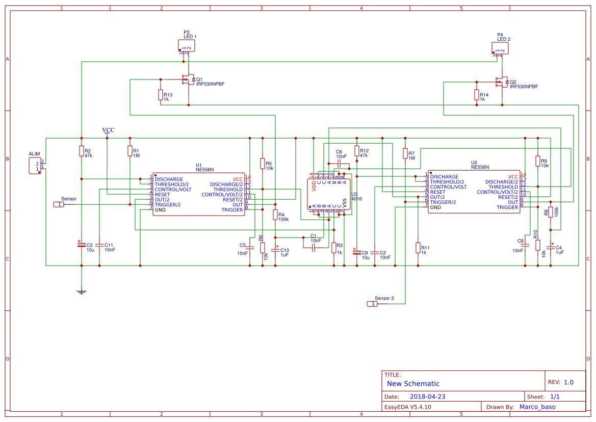Select the P3 LED 1 connector

(187, 46)
